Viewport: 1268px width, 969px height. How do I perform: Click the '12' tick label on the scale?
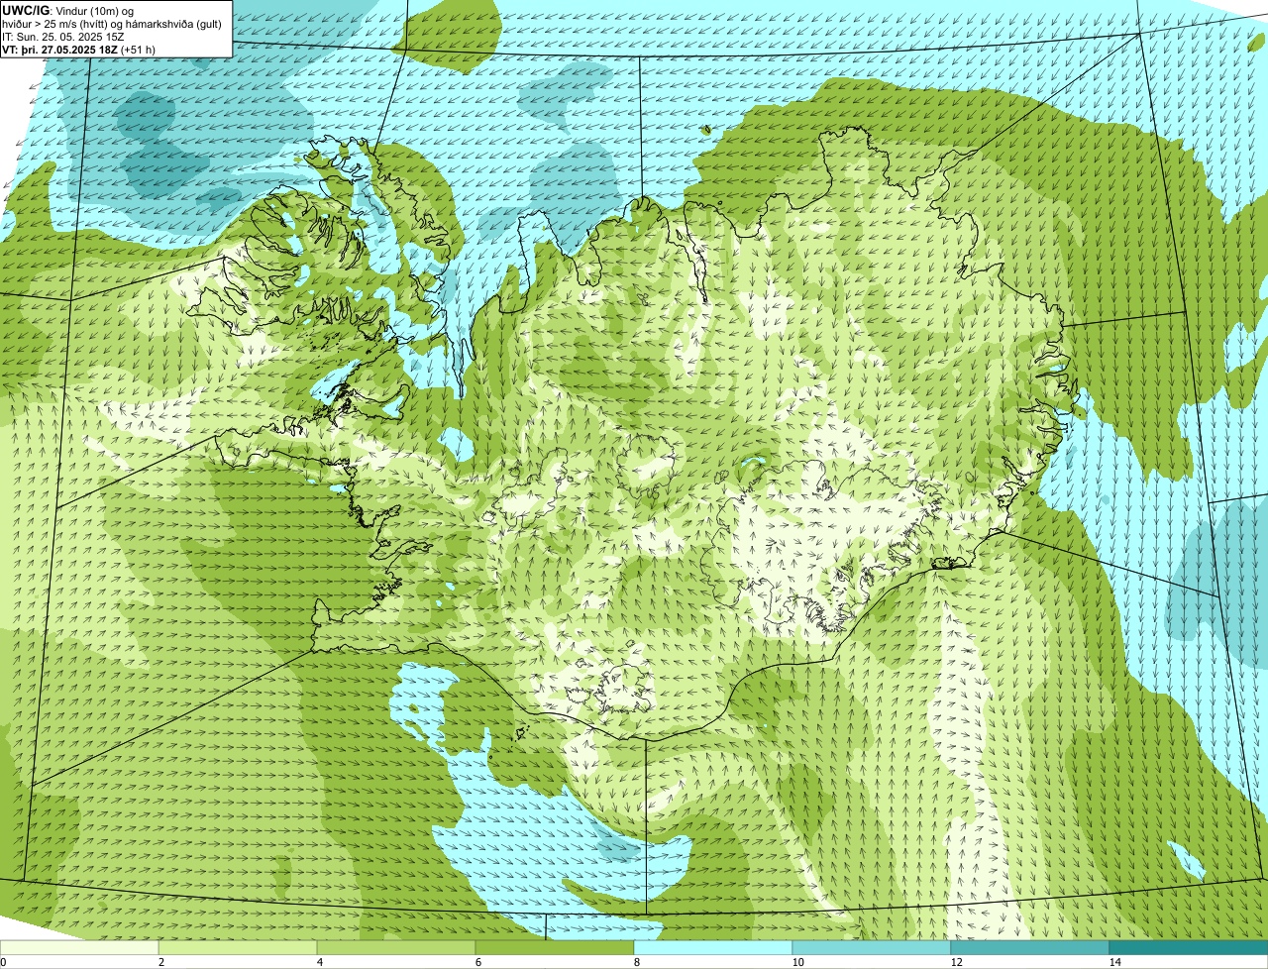956,962
